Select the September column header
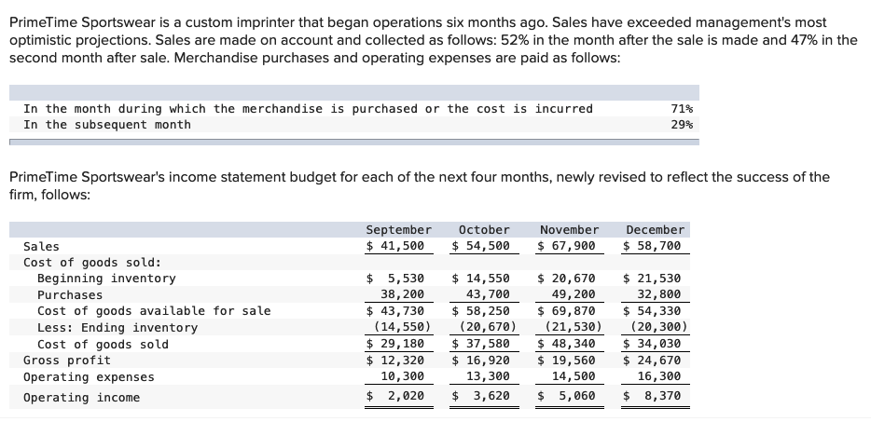The width and height of the screenshot is (871, 422). [x=398, y=230]
